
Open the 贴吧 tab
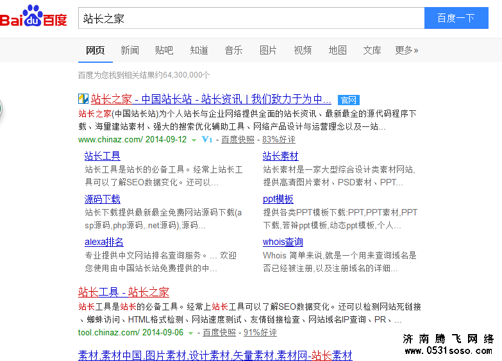coord(164,50)
